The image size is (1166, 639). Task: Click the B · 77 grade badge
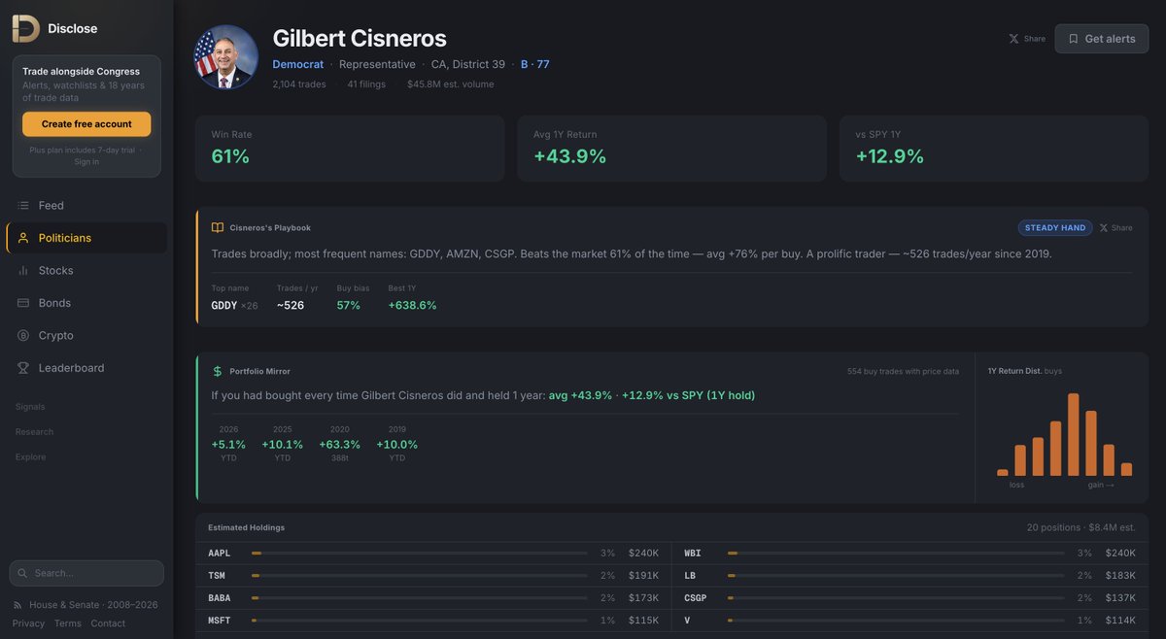click(535, 64)
